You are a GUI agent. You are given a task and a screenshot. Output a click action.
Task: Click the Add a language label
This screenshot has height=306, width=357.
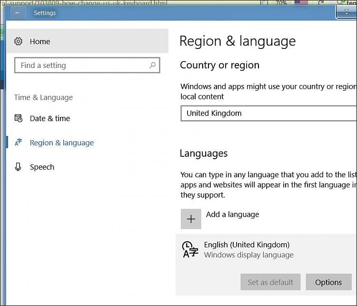(232, 214)
